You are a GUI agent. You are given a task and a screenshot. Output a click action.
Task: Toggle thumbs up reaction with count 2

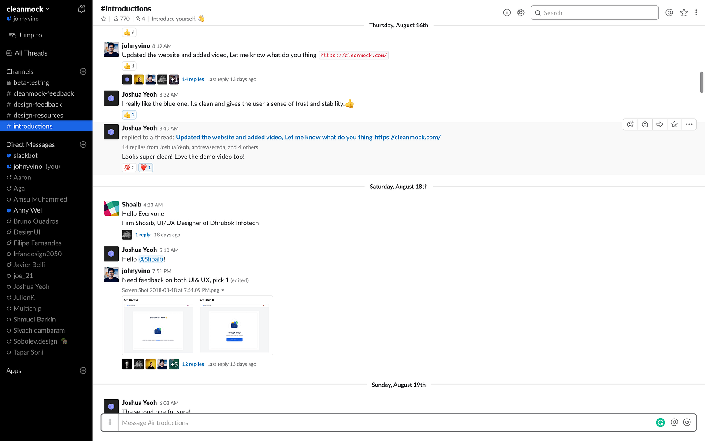click(129, 115)
